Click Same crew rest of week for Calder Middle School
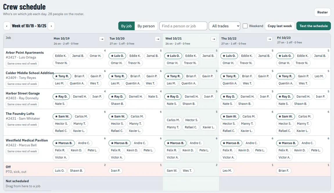 click(22, 84)
